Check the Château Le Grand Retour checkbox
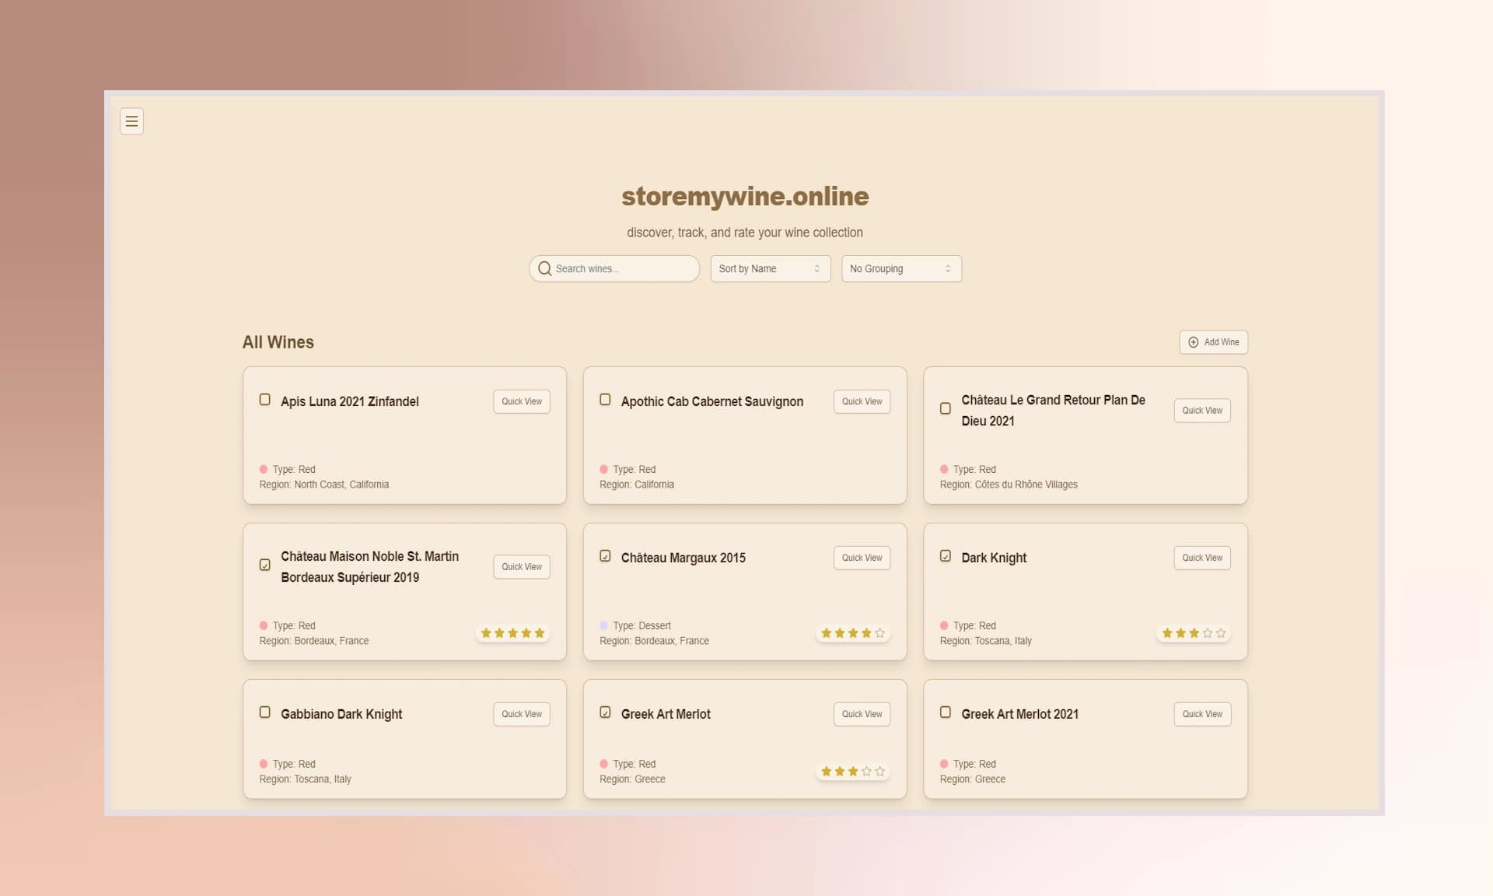Screen dimensions: 1493x896 click(946, 408)
